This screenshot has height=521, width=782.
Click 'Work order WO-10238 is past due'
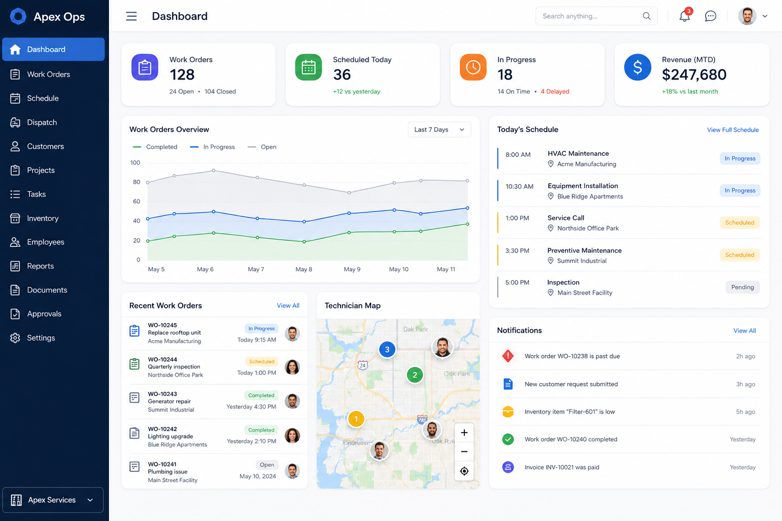click(572, 356)
